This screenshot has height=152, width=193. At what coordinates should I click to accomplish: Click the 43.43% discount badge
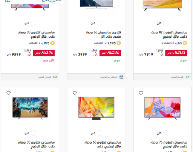pyautogui.click(x=176, y=53)
